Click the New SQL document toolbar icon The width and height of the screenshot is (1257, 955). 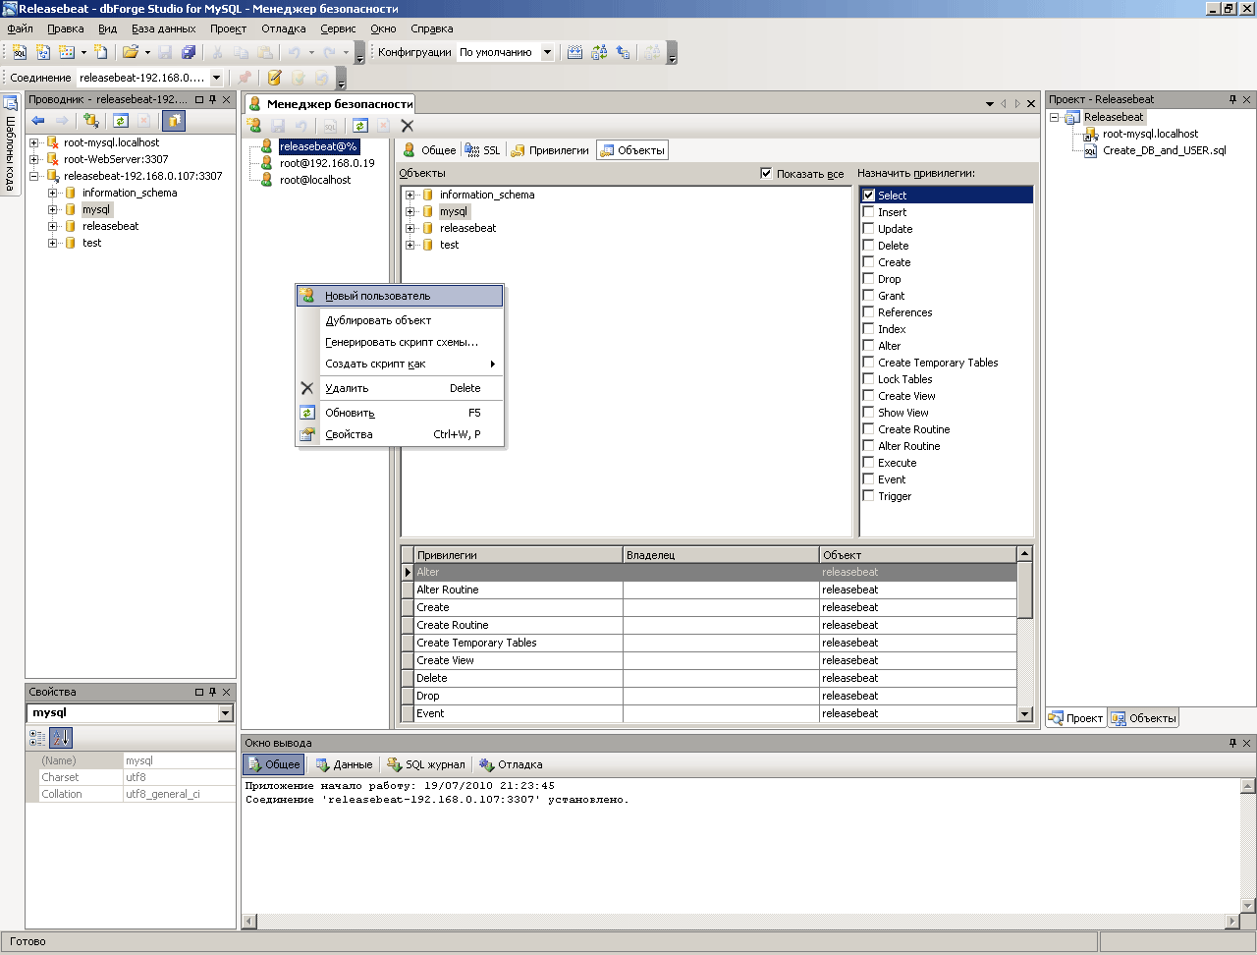coord(20,52)
